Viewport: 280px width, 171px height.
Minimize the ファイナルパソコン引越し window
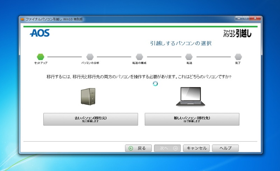[238, 18]
